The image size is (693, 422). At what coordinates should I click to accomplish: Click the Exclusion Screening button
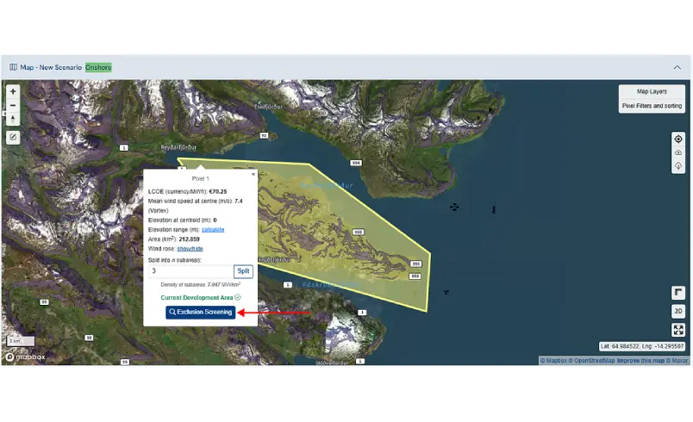point(201,312)
